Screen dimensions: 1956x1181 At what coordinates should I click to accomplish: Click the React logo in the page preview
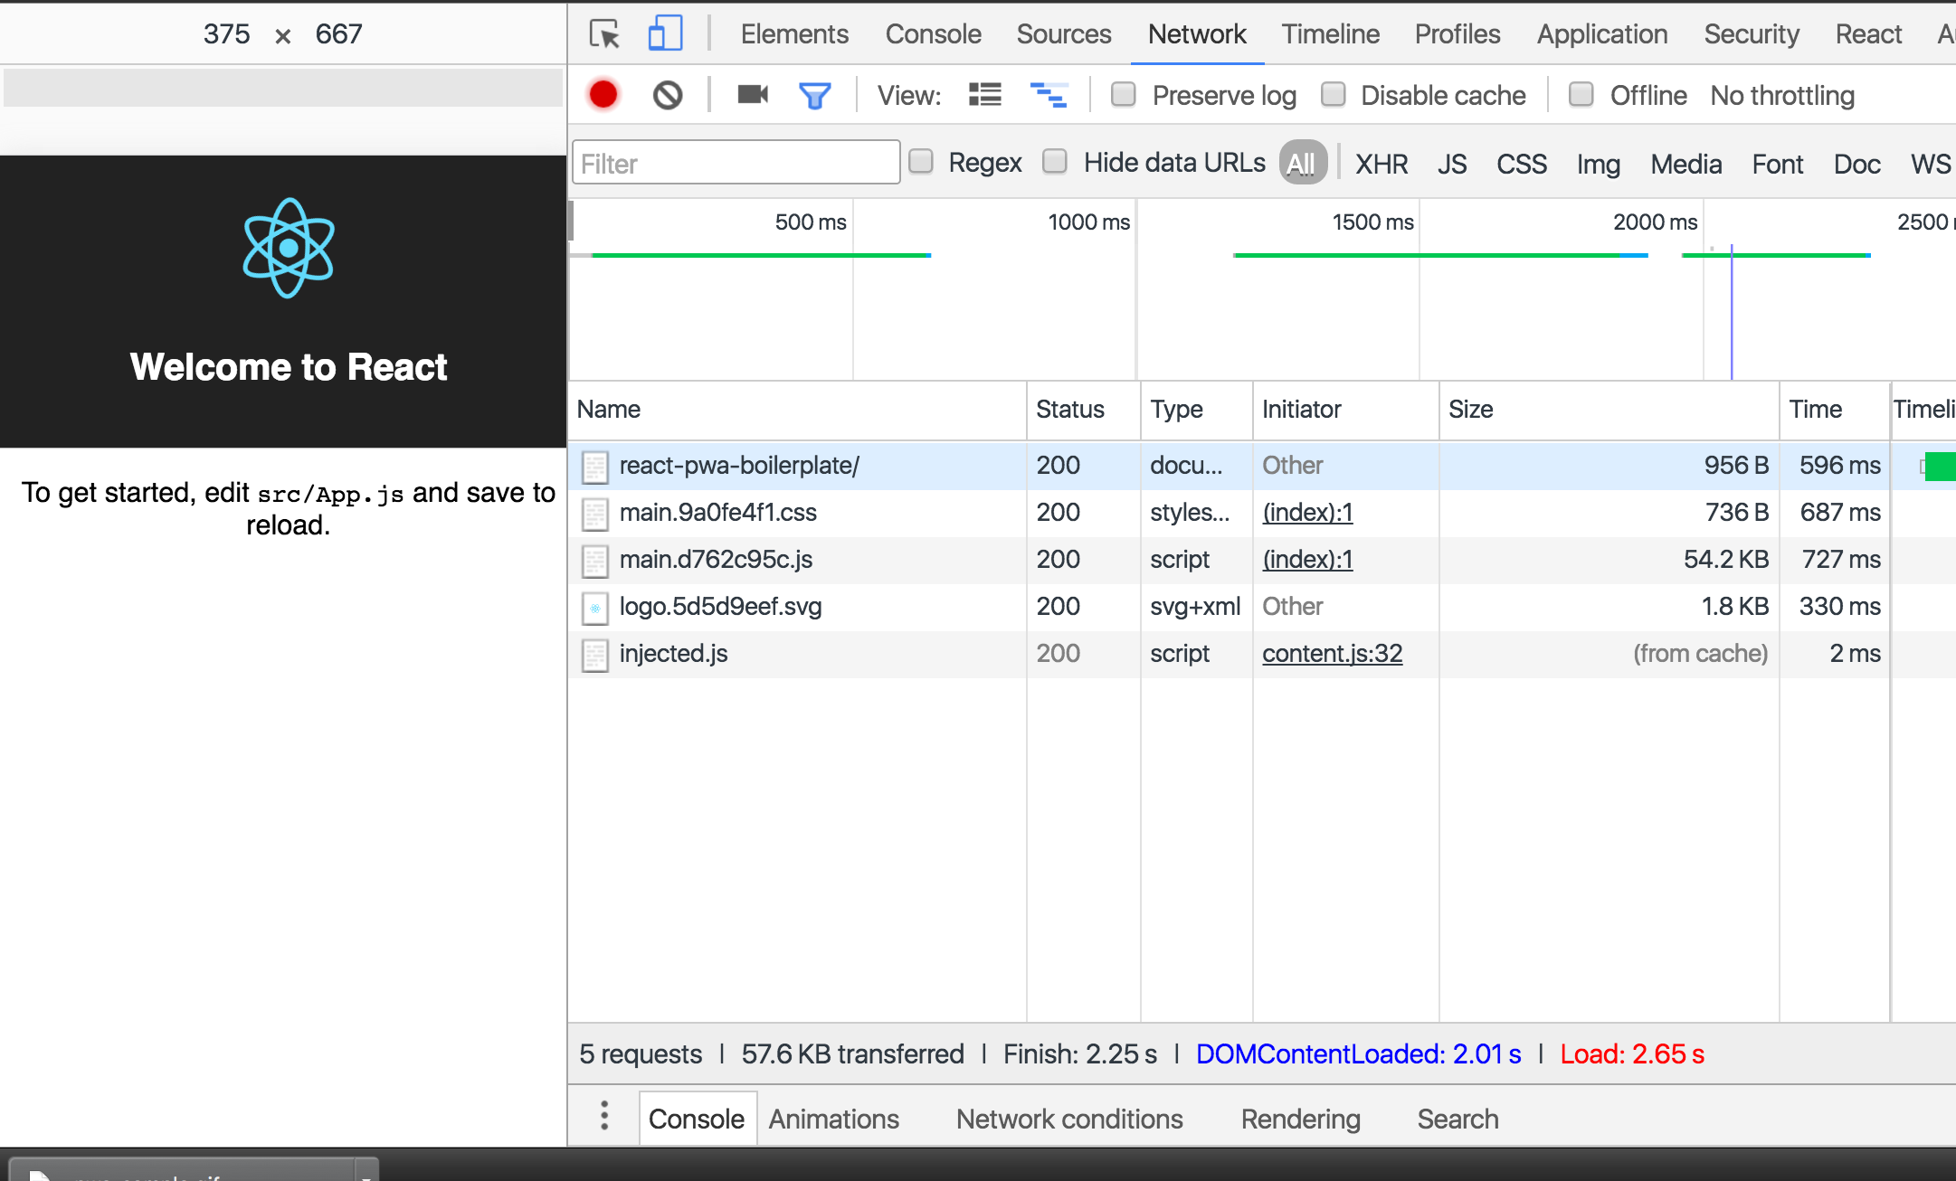pyautogui.click(x=289, y=248)
